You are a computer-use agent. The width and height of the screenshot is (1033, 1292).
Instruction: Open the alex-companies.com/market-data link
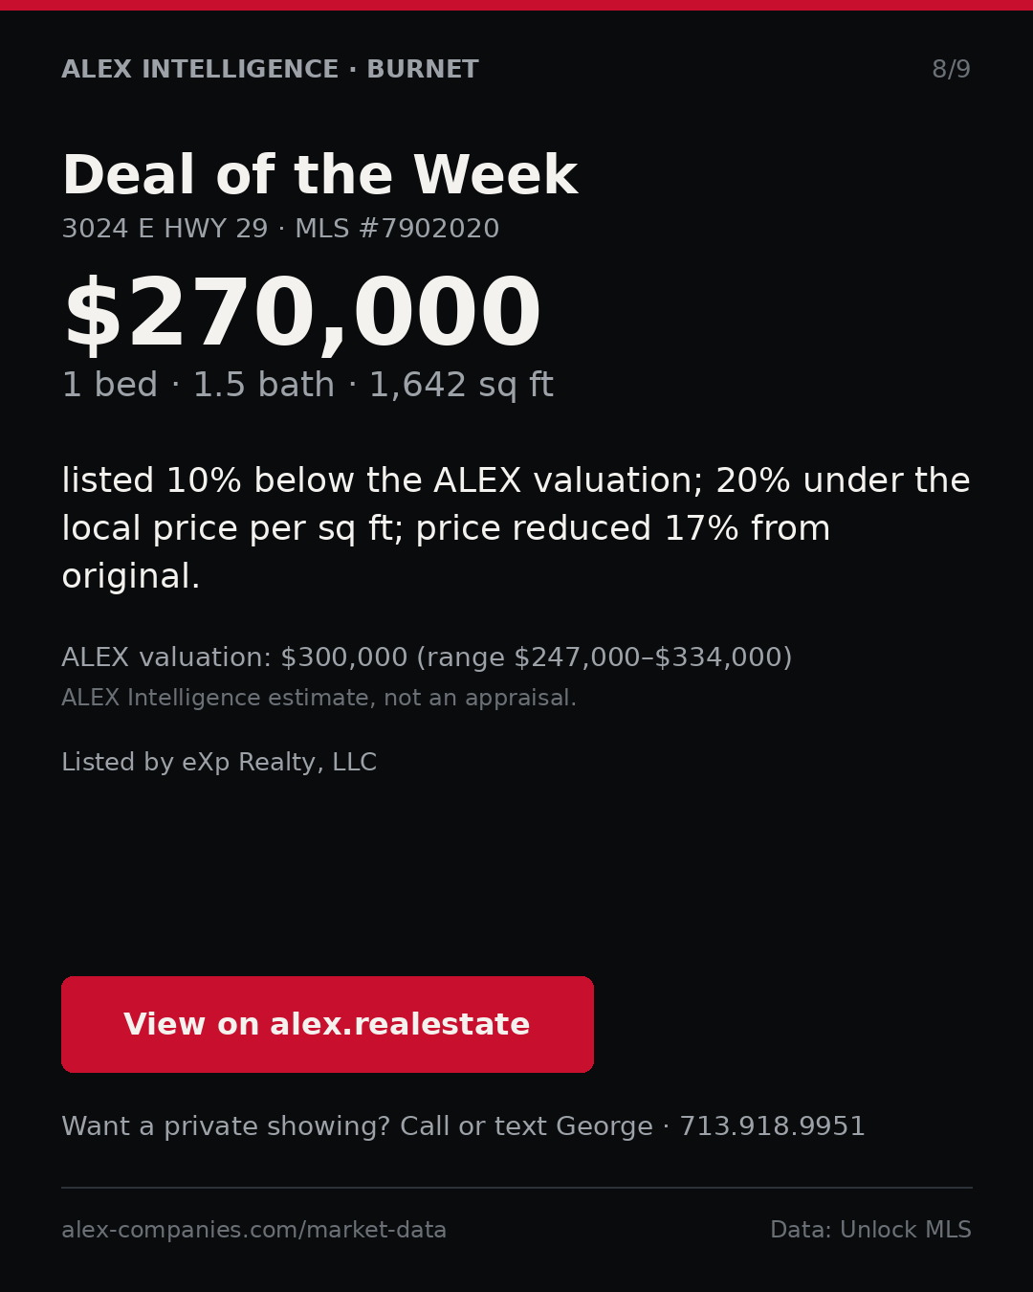coord(253,1230)
